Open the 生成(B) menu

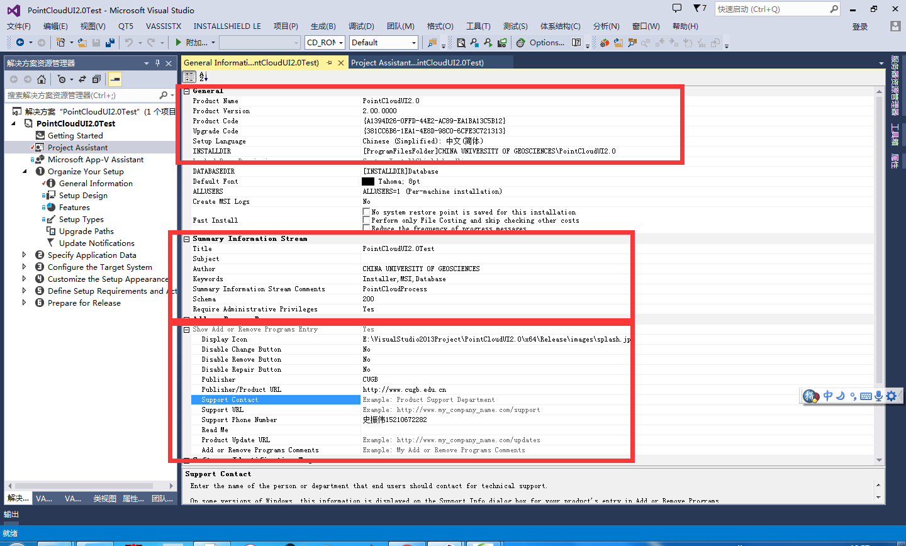[323, 26]
